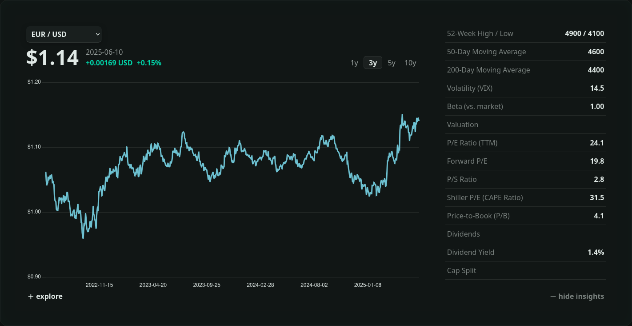Click the $1.14 current price
The width and height of the screenshot is (632, 326).
coord(52,58)
